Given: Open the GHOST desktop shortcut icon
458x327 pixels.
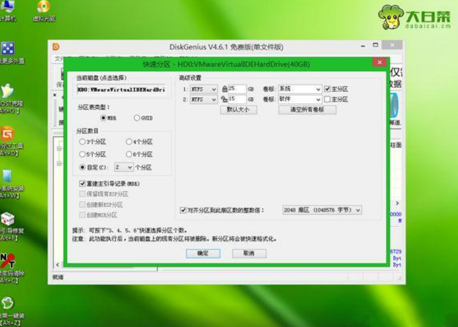Looking at the screenshot, I should coord(7,93).
